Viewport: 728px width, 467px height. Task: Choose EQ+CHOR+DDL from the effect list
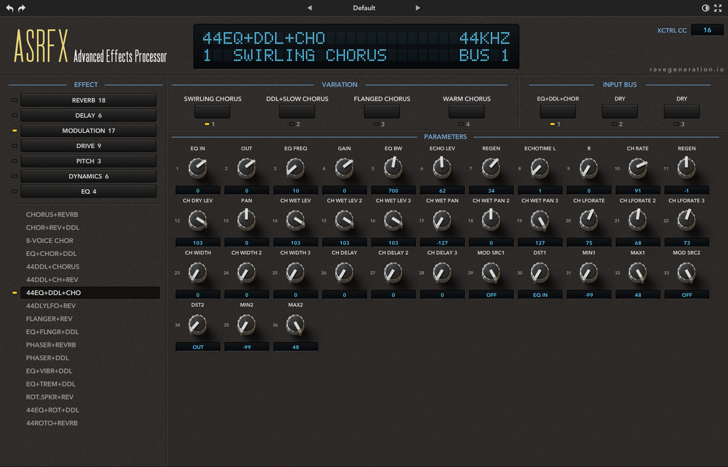[x=52, y=254]
